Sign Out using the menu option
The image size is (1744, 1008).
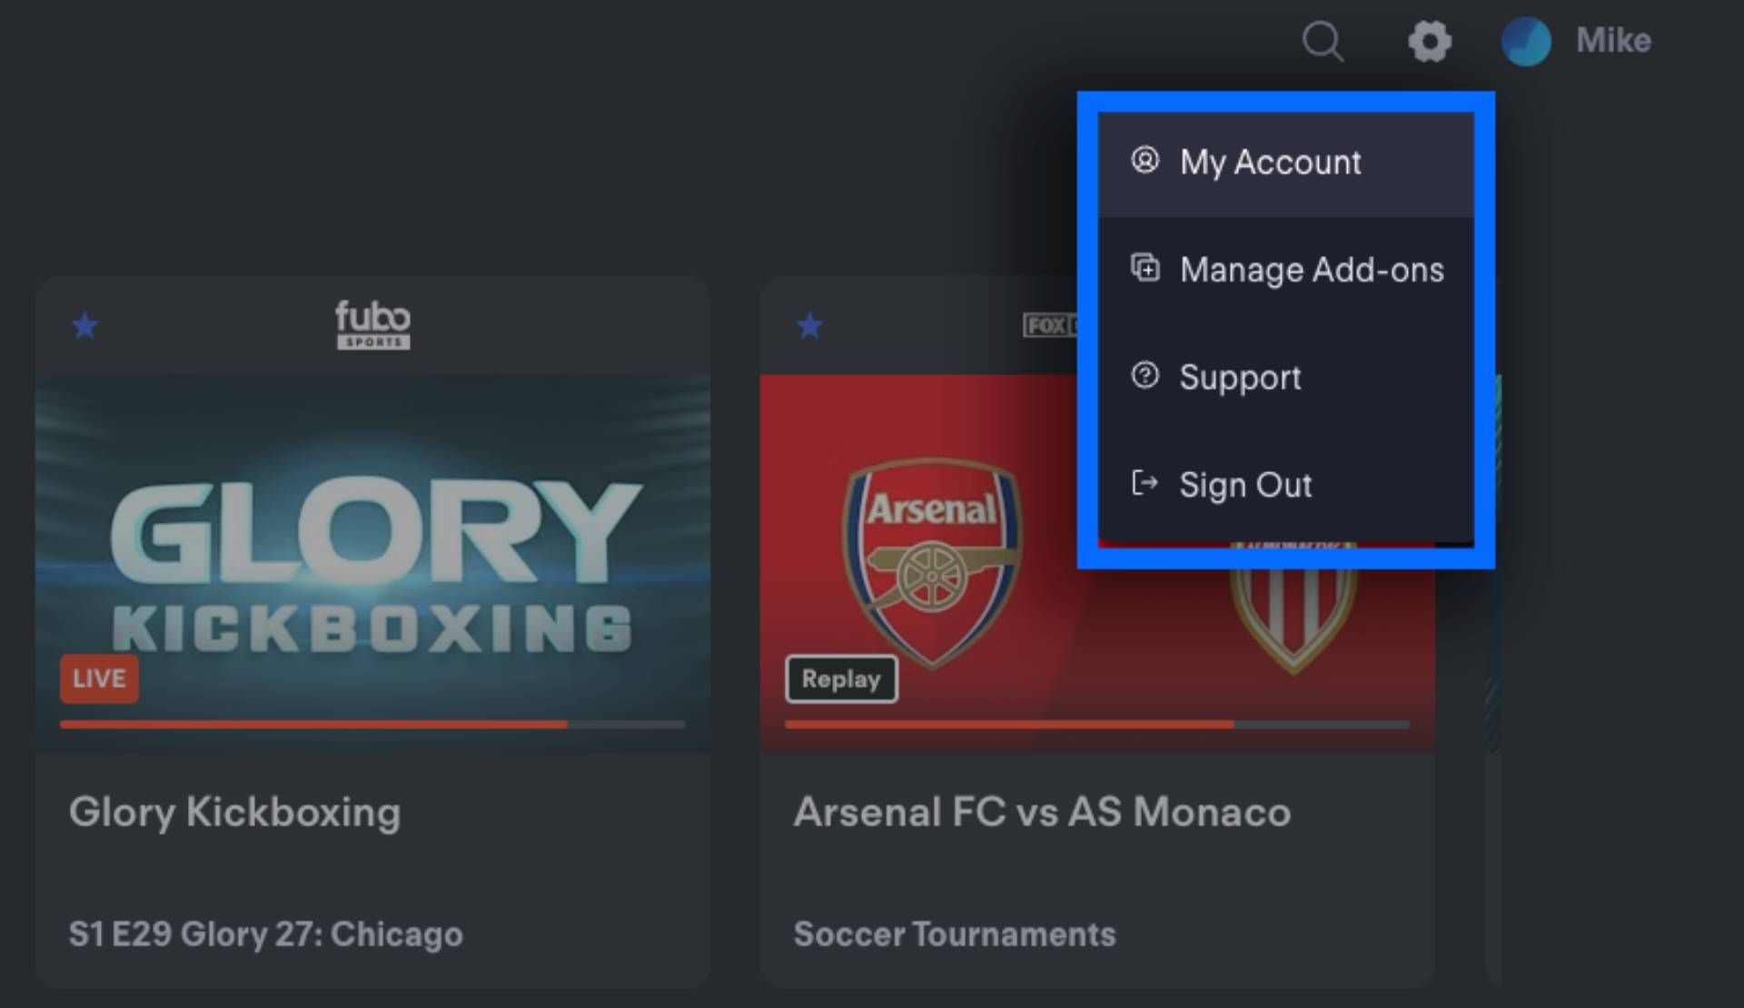1245,485
